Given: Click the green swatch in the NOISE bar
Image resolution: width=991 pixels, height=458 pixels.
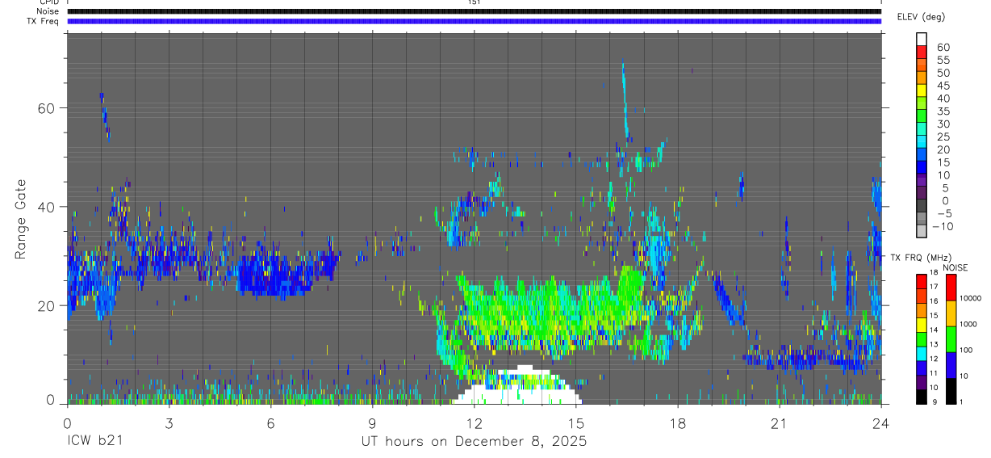Looking at the screenshot, I should 951,339.
